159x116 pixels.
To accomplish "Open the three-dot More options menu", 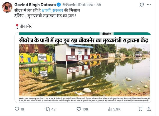I will [149, 5].
